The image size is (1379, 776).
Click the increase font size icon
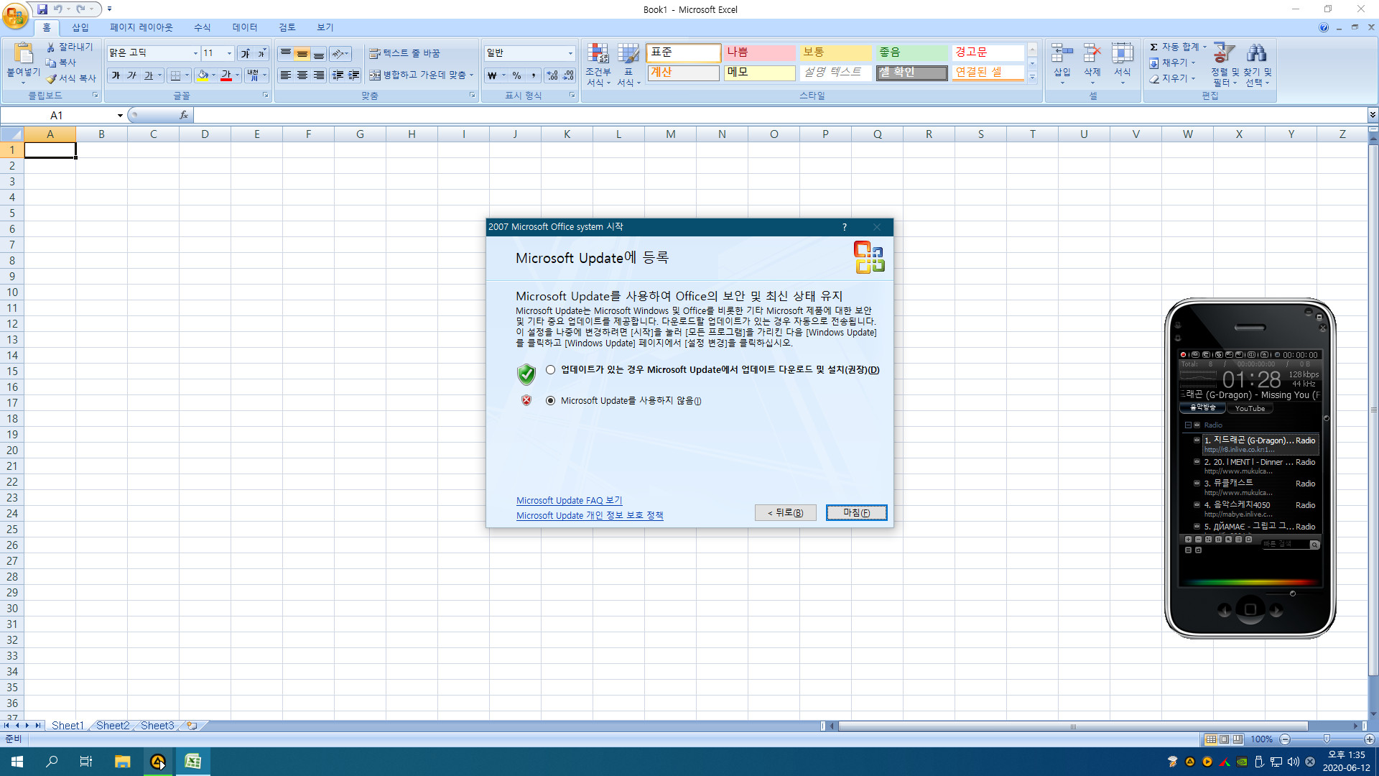[x=246, y=53]
